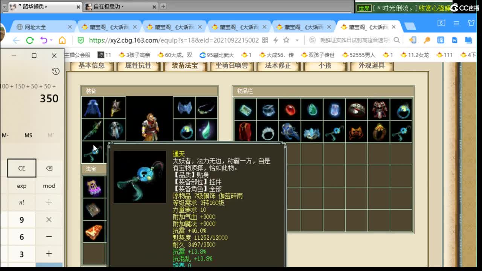Select the blue helmet inventory item

click(290, 132)
